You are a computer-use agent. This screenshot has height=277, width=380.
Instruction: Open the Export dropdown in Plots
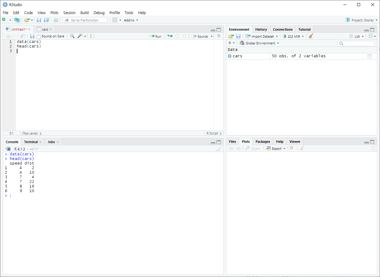point(276,148)
